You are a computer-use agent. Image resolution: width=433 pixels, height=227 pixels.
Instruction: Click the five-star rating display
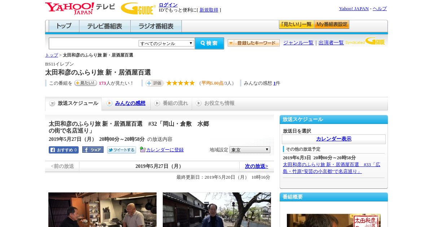(180, 83)
